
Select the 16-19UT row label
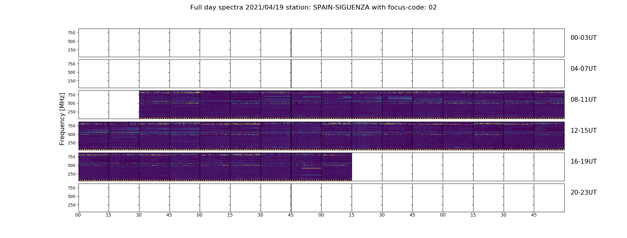(x=583, y=162)
